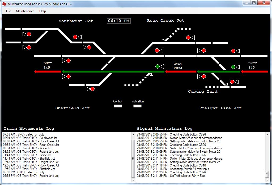Click the CYOT 2034 train label

point(178,66)
